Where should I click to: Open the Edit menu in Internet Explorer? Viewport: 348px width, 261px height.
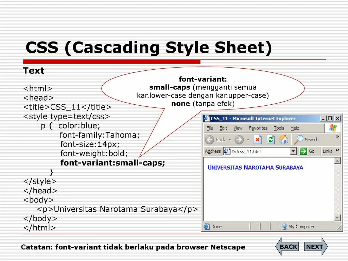(223, 128)
